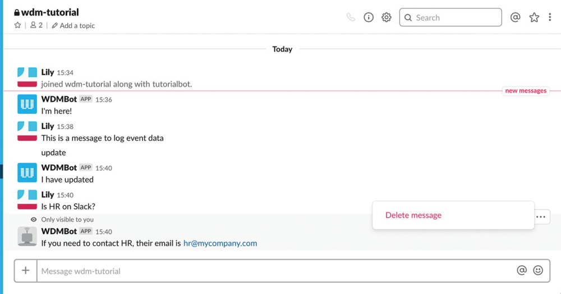This screenshot has height=294, width=561.
Task: Click 'joined wdm-tutorial along with tutorialbot.' text
Action: (117, 84)
